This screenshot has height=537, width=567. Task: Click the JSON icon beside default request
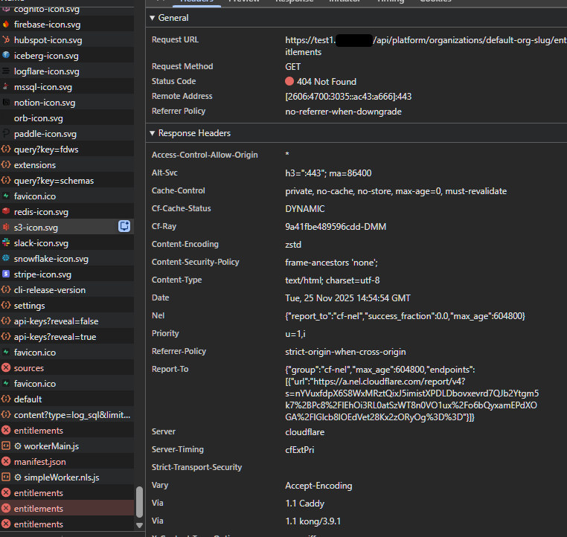pyautogui.click(x=6, y=399)
